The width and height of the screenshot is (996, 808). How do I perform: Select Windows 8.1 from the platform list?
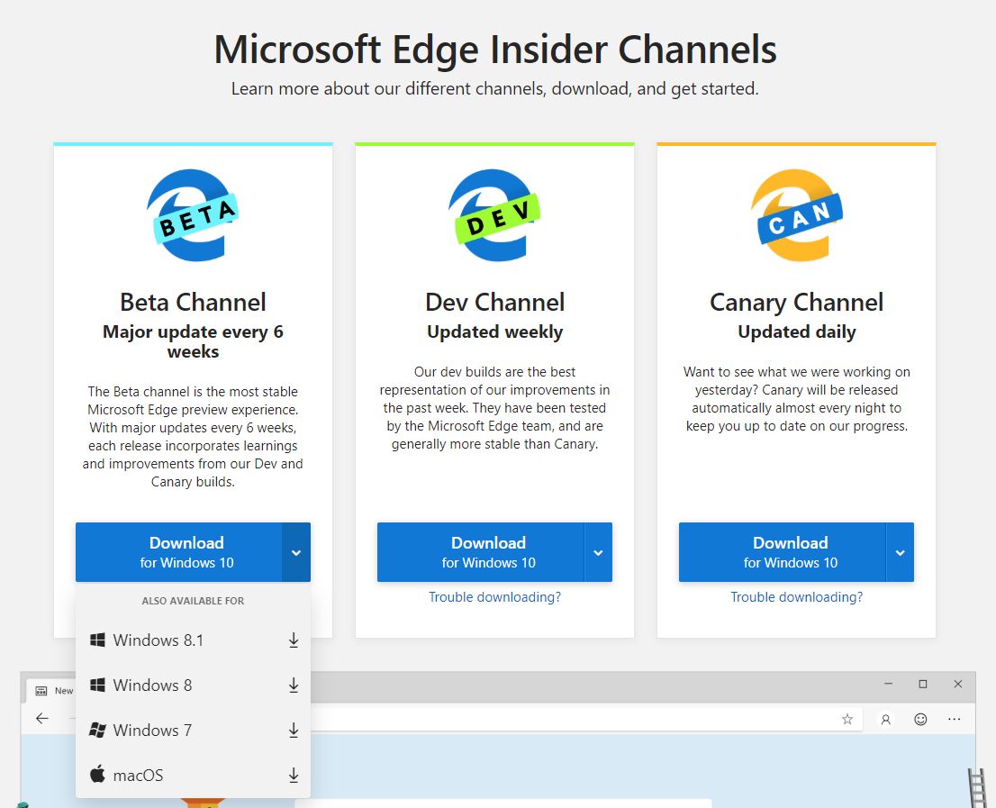[x=193, y=640]
